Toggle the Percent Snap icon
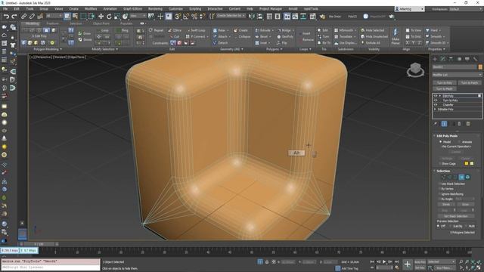Viewport: 484px width, 272px height. point(194,17)
